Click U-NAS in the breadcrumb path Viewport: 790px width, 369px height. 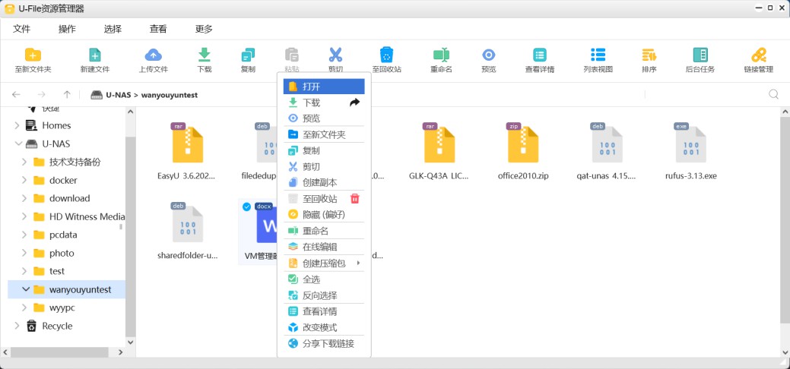[119, 95]
